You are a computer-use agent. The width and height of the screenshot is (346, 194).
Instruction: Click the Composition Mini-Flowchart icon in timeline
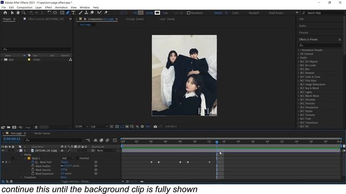pyautogui.click(x=88, y=140)
